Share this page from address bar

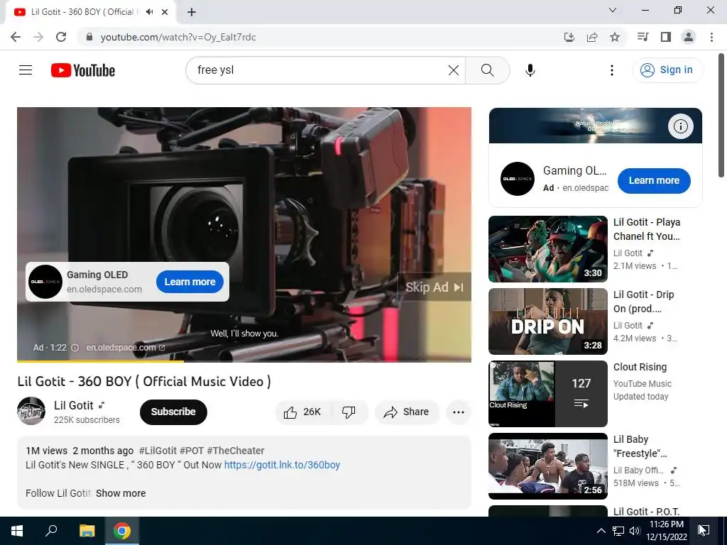coord(592,37)
